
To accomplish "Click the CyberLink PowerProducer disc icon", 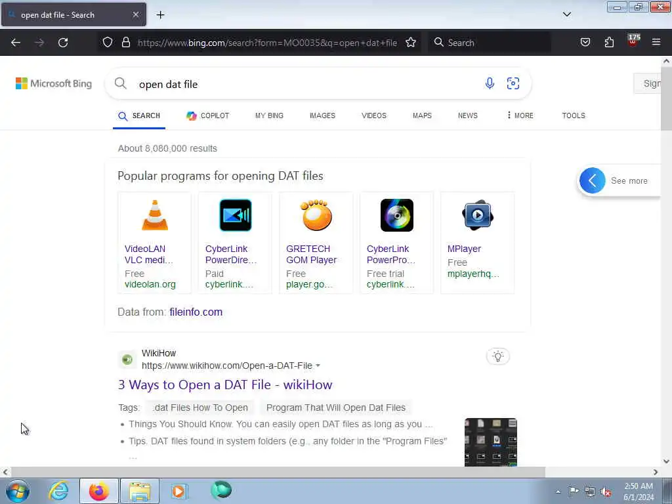I will pyautogui.click(x=397, y=215).
